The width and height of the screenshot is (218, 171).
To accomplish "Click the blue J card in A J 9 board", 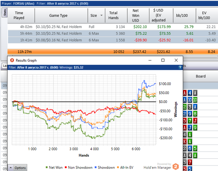I will coord(190,128).
